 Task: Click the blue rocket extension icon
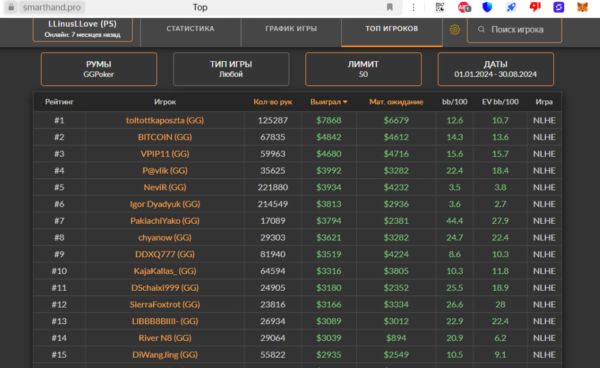coord(511,7)
